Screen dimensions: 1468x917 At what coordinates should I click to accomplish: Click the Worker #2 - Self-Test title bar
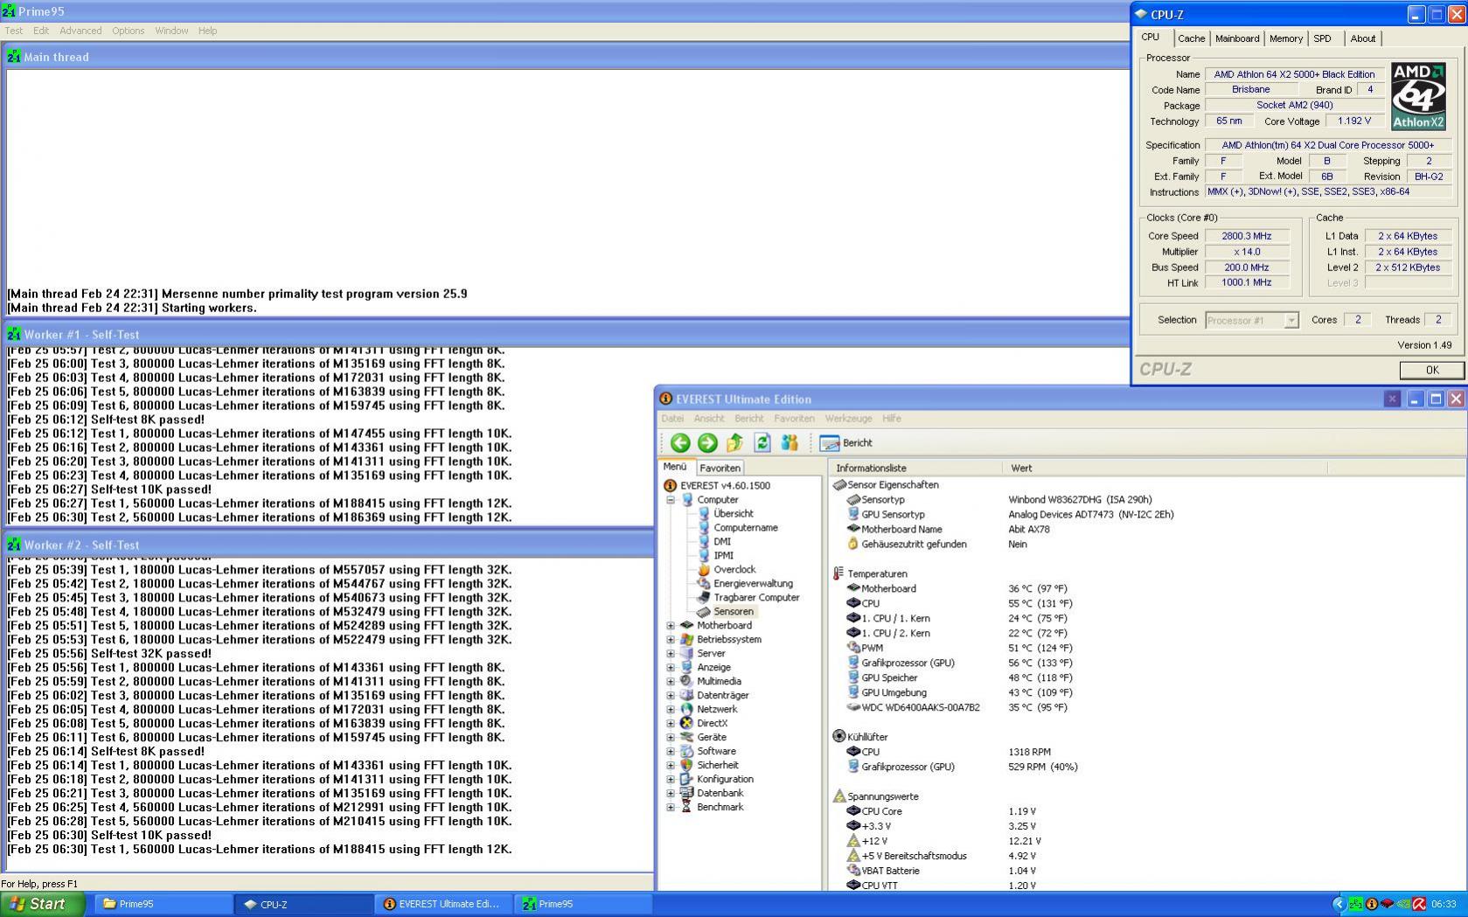(328, 545)
